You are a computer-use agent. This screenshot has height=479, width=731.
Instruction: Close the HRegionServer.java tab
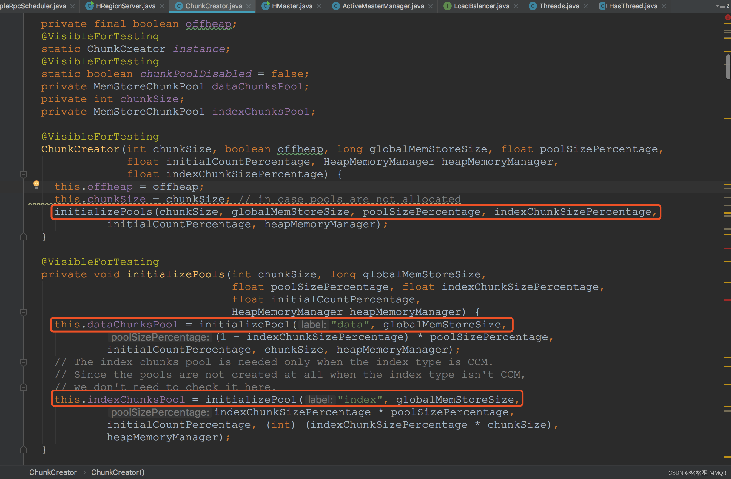(162, 6)
